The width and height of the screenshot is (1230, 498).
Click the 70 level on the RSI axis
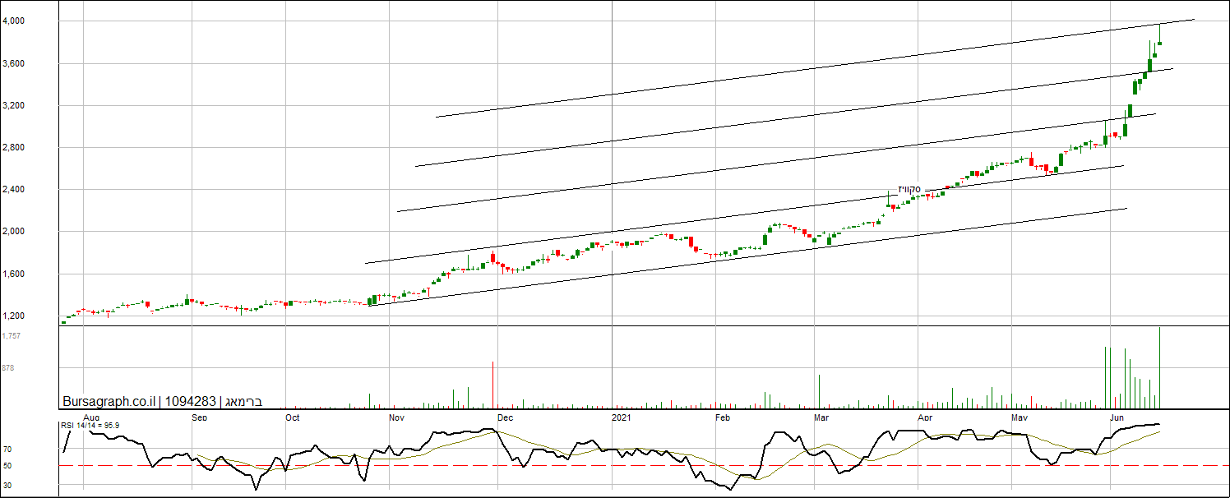[7, 450]
